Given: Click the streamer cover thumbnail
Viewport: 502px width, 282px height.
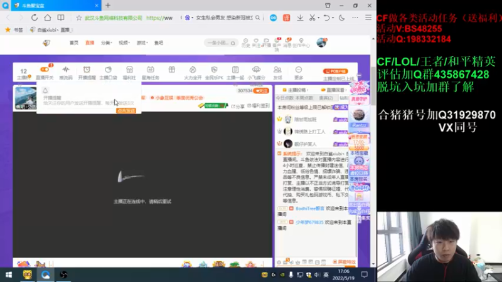Looking at the screenshot, I should coord(26,98).
